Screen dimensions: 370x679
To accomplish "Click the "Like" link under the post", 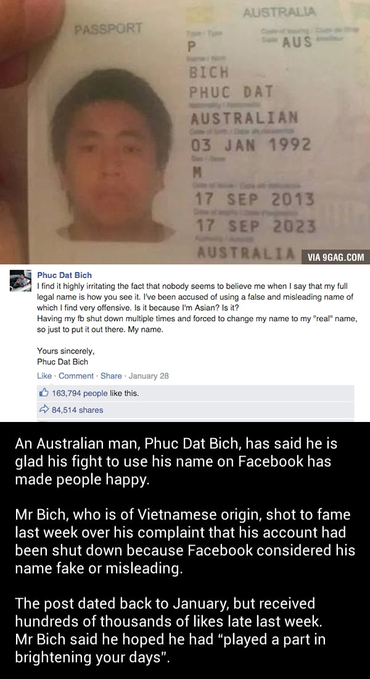I will 44,376.
